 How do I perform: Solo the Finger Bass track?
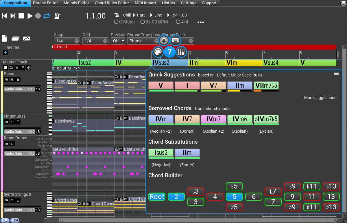click(x=11, y=122)
